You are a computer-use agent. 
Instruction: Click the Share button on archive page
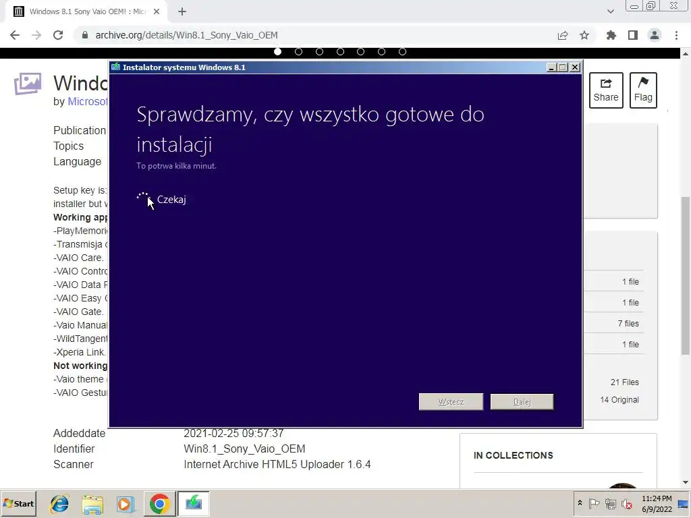point(606,90)
